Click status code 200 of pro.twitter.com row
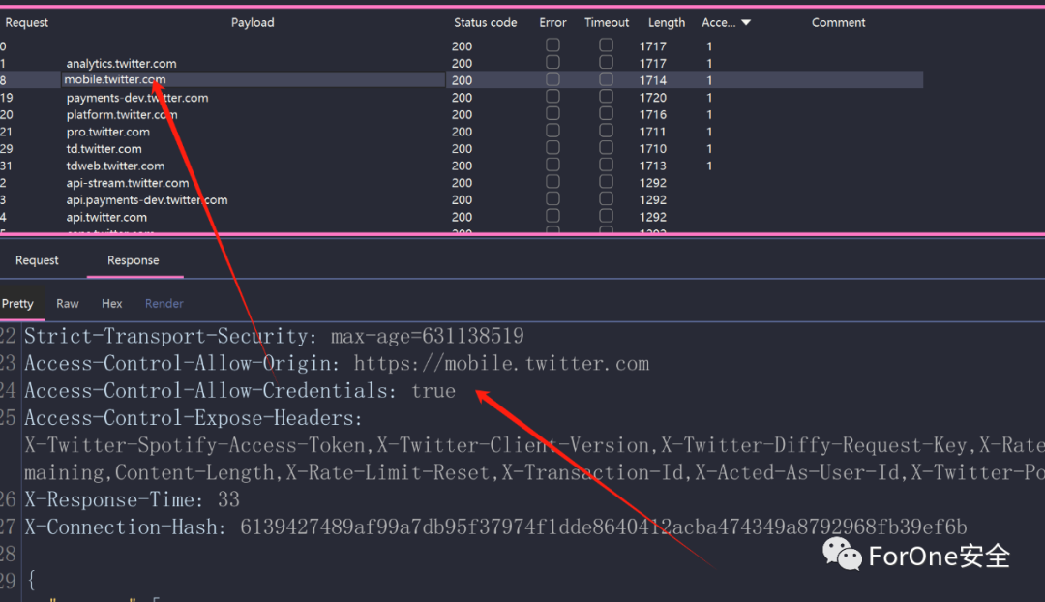 (462, 132)
